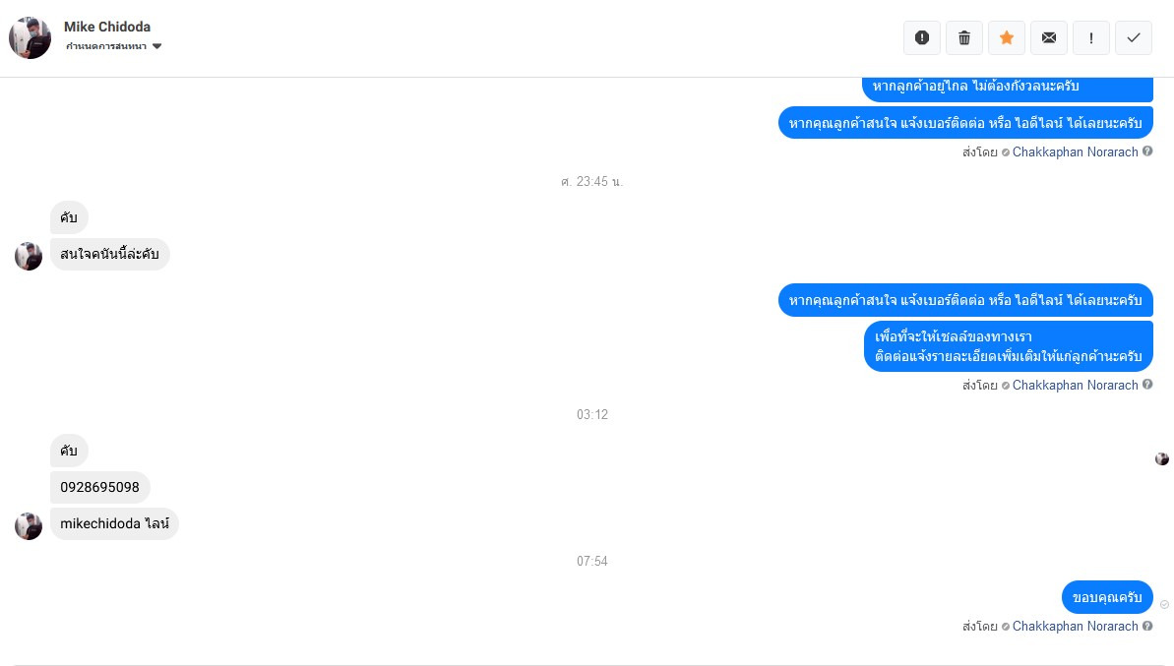Click help icon beside top Chakkaphan Norarach
Viewport: 1174px width, 666px height.
(x=1147, y=151)
